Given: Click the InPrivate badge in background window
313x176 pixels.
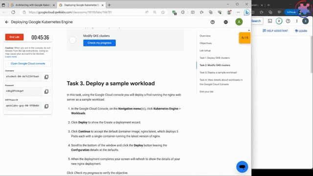Looking at the screenshot, I should coord(291,12).
